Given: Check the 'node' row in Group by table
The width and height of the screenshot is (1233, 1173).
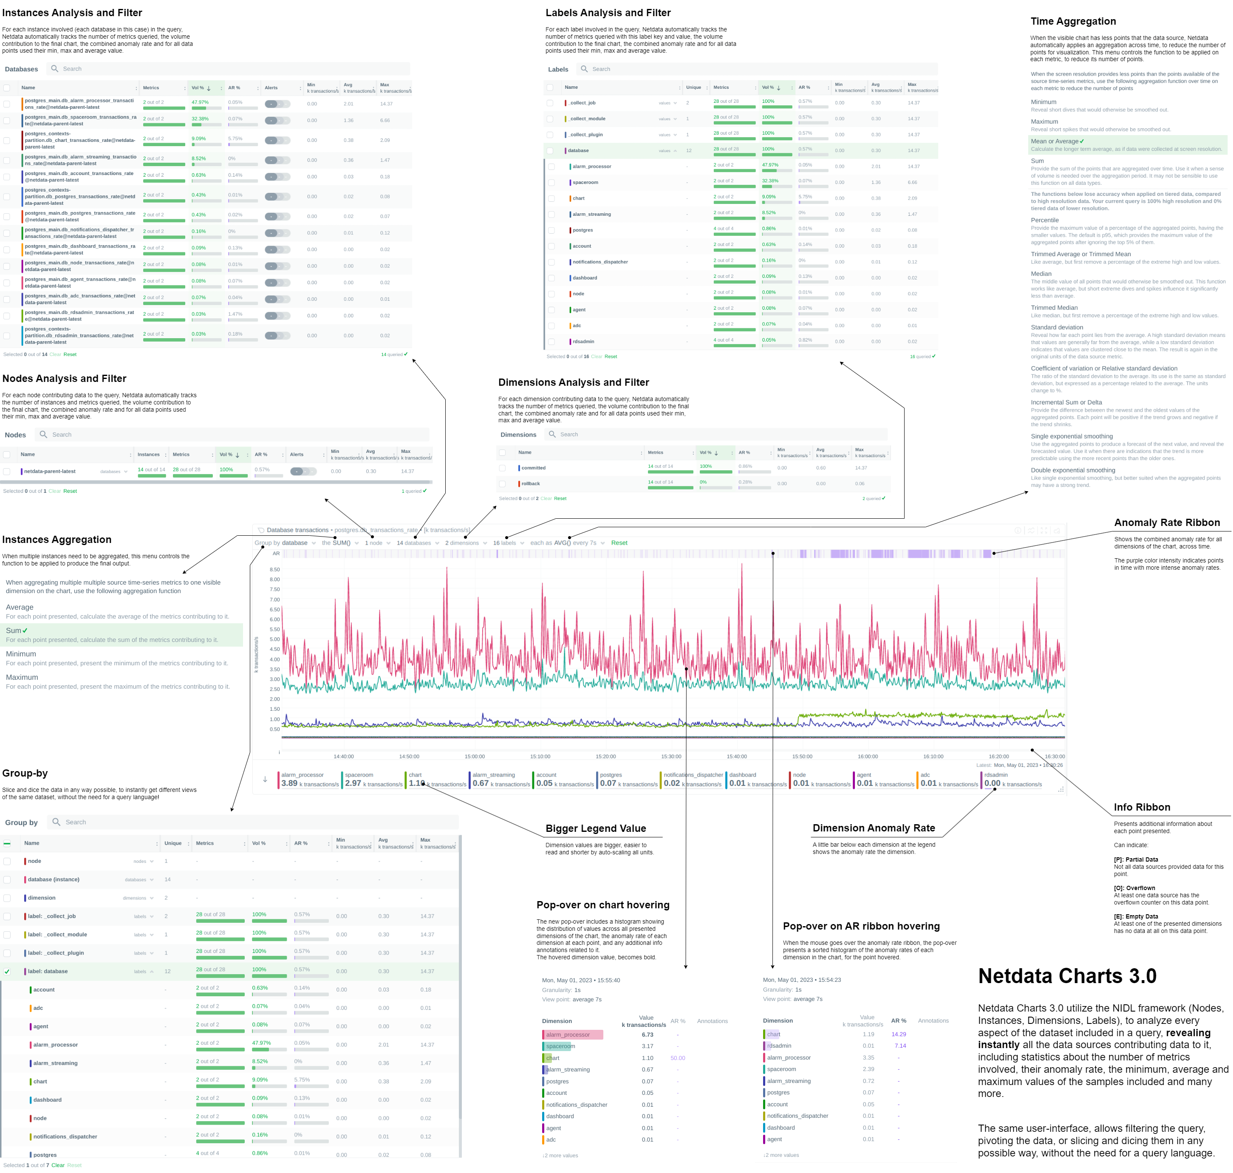Looking at the screenshot, I should point(7,862).
